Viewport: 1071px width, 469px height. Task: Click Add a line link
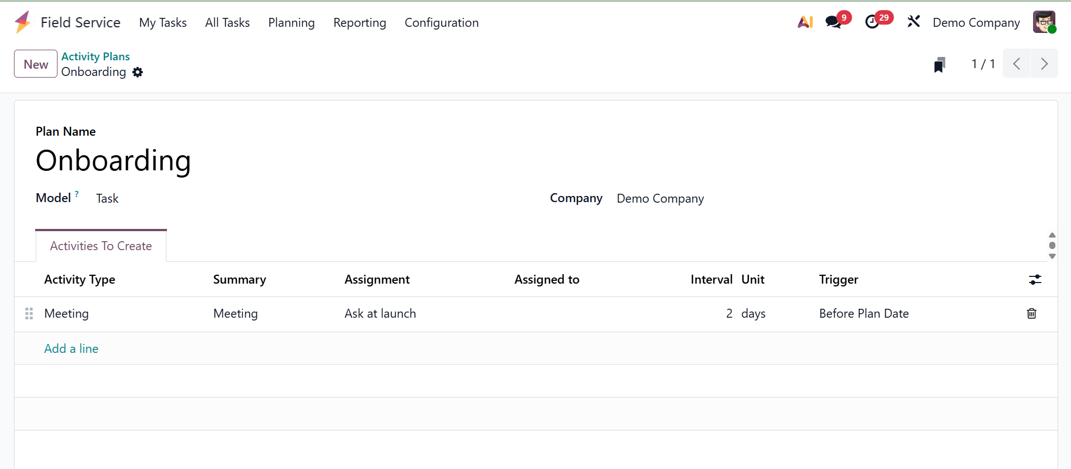point(71,349)
